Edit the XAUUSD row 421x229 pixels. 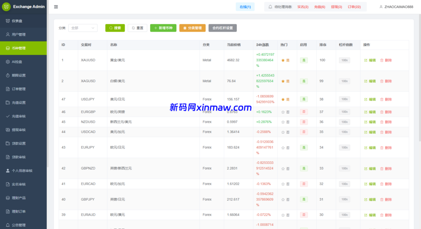click(x=370, y=60)
